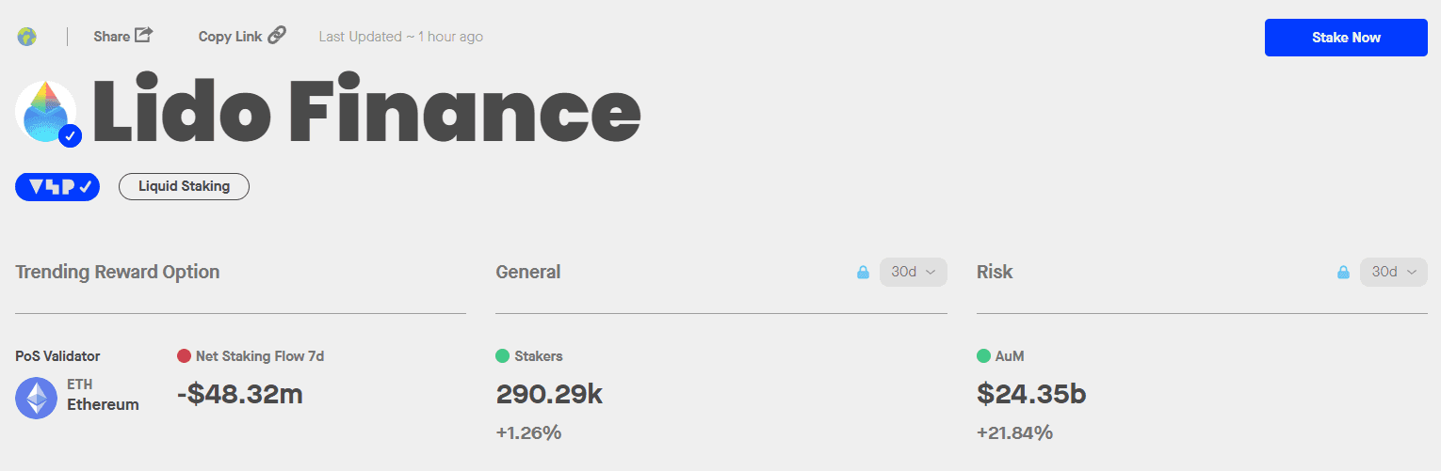Click the Lido Finance heading
Screen dimensions: 1441x471
point(366,112)
